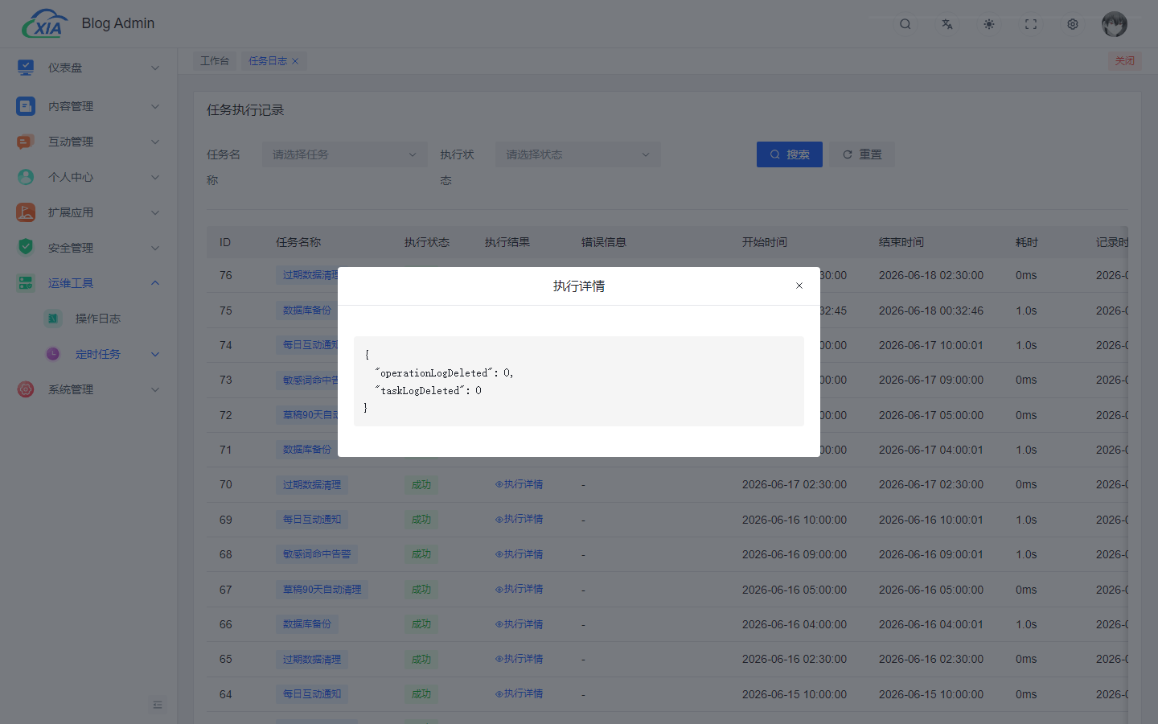Open 执行详情 link for row 64
1158x724 pixels.
point(519,693)
